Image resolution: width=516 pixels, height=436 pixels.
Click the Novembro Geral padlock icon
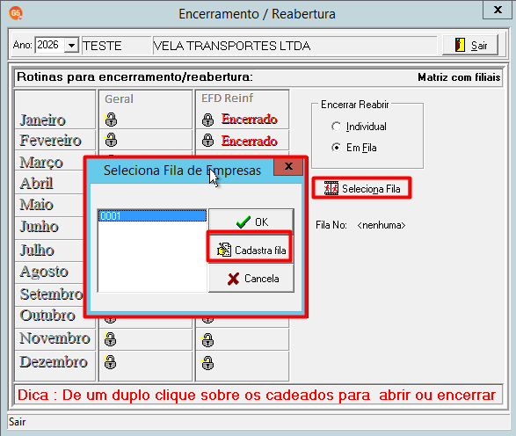click(x=110, y=339)
